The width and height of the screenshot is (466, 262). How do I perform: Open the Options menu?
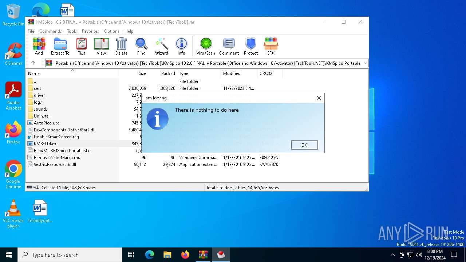pos(112,31)
